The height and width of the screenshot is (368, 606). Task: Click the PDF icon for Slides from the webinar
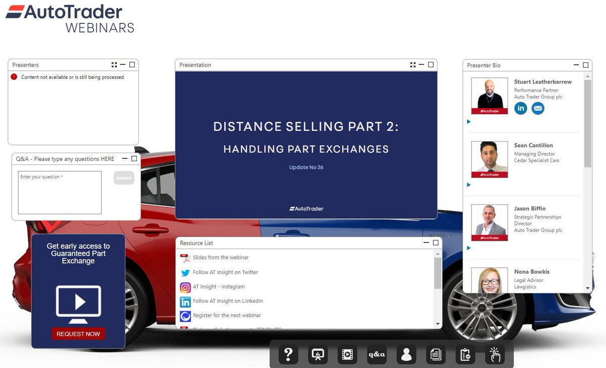[x=185, y=258]
